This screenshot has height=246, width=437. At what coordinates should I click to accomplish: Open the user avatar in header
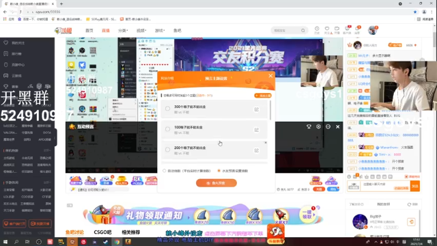coord(372,30)
